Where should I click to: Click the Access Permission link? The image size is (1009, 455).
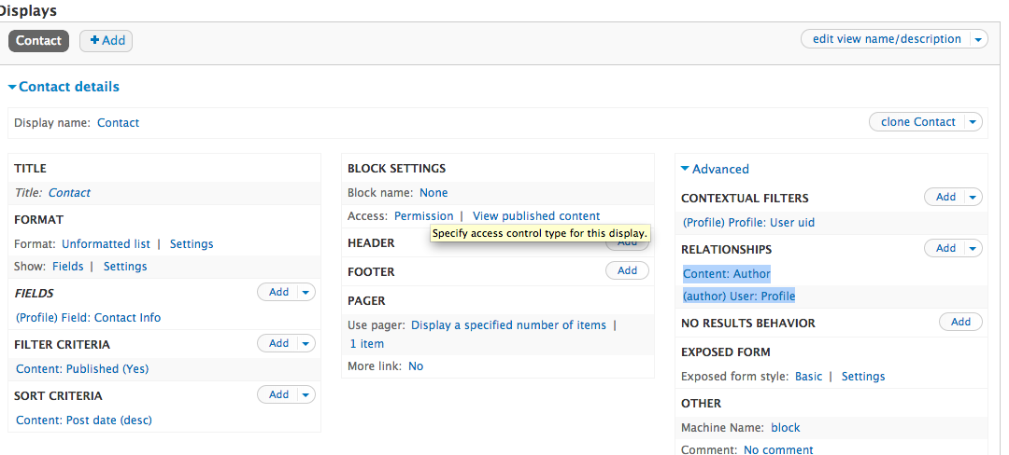click(x=423, y=216)
